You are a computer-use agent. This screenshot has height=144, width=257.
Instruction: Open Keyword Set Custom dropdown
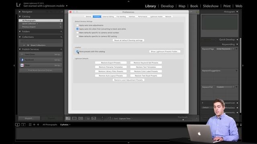(225, 87)
